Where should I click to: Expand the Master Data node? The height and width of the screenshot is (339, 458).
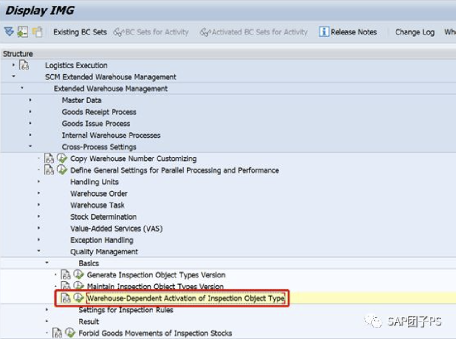tap(30, 100)
